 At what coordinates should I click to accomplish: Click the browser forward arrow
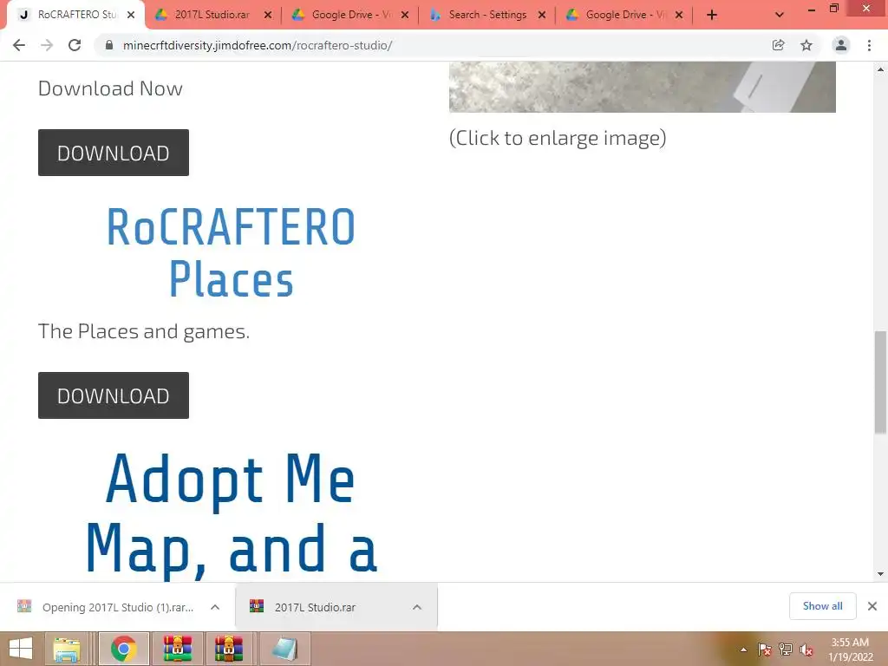click(47, 45)
